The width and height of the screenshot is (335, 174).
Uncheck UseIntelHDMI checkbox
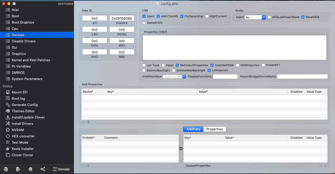212,65
